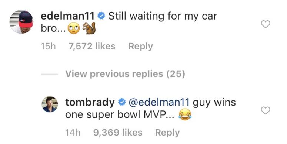Screen dimensions: 287x144
Task: View the 9,369 likes list
Action: (118, 133)
